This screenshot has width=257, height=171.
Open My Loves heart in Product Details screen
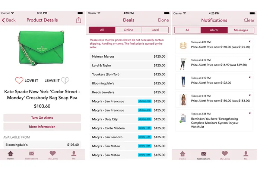[x=53, y=155]
